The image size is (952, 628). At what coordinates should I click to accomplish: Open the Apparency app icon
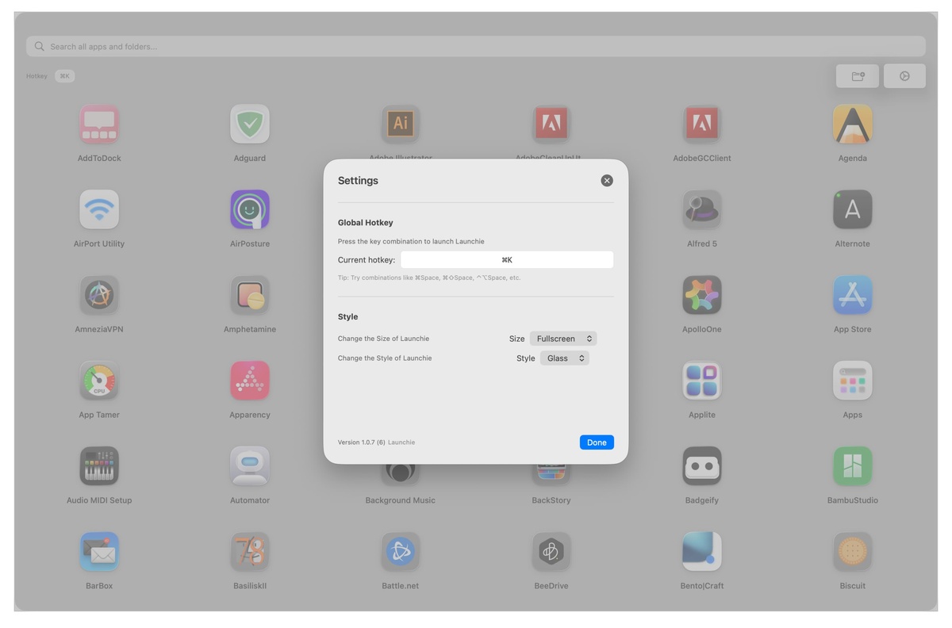click(x=250, y=381)
